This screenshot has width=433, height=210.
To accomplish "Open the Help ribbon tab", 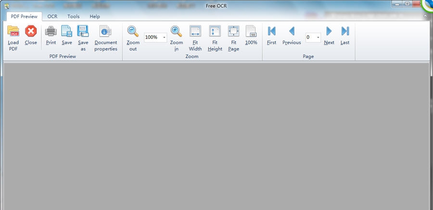I will 95,16.
